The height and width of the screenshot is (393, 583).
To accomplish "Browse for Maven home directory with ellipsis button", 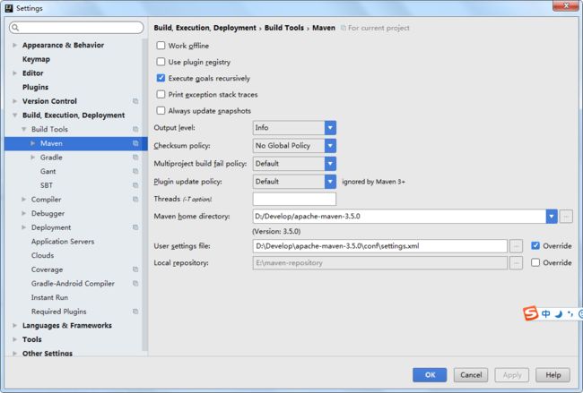I will [566, 217].
